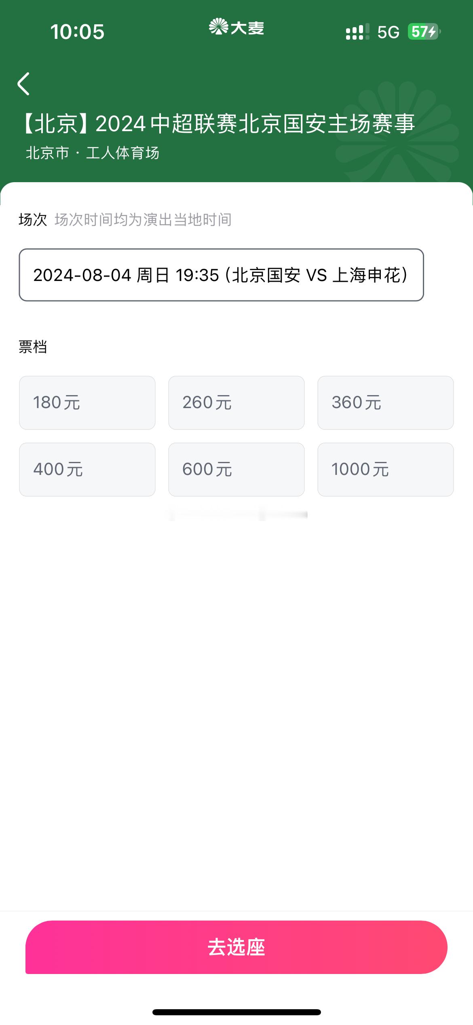This screenshot has height=1025, width=473.
Task: Tap the back arrow icon
Action: click(x=23, y=84)
